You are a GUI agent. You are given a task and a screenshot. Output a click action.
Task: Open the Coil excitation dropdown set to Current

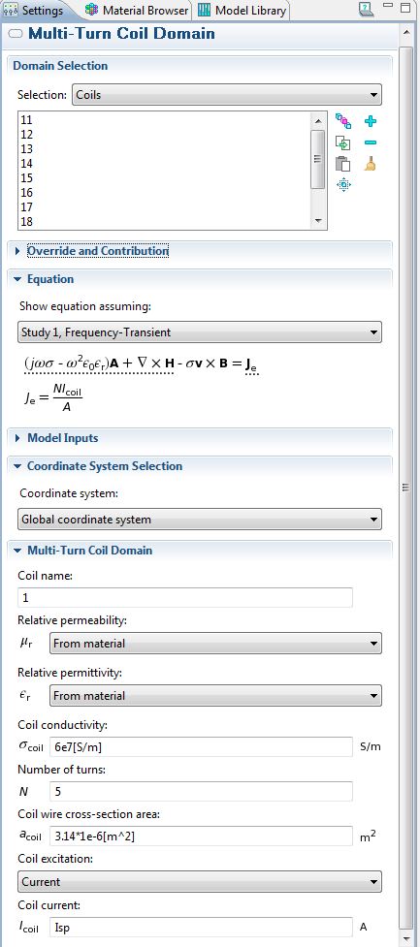pyautogui.click(x=200, y=882)
